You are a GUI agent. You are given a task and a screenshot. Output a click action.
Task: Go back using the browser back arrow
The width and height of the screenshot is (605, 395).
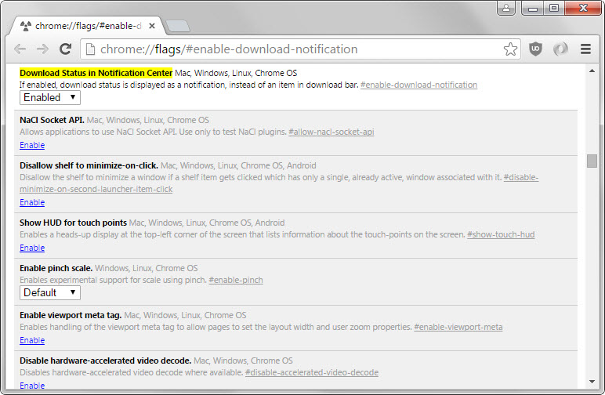click(20, 49)
